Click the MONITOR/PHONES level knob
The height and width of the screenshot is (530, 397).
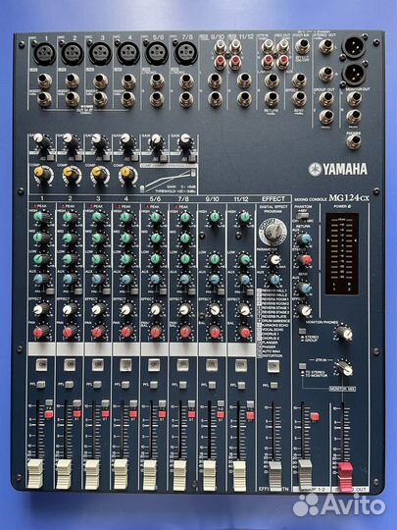344,334
